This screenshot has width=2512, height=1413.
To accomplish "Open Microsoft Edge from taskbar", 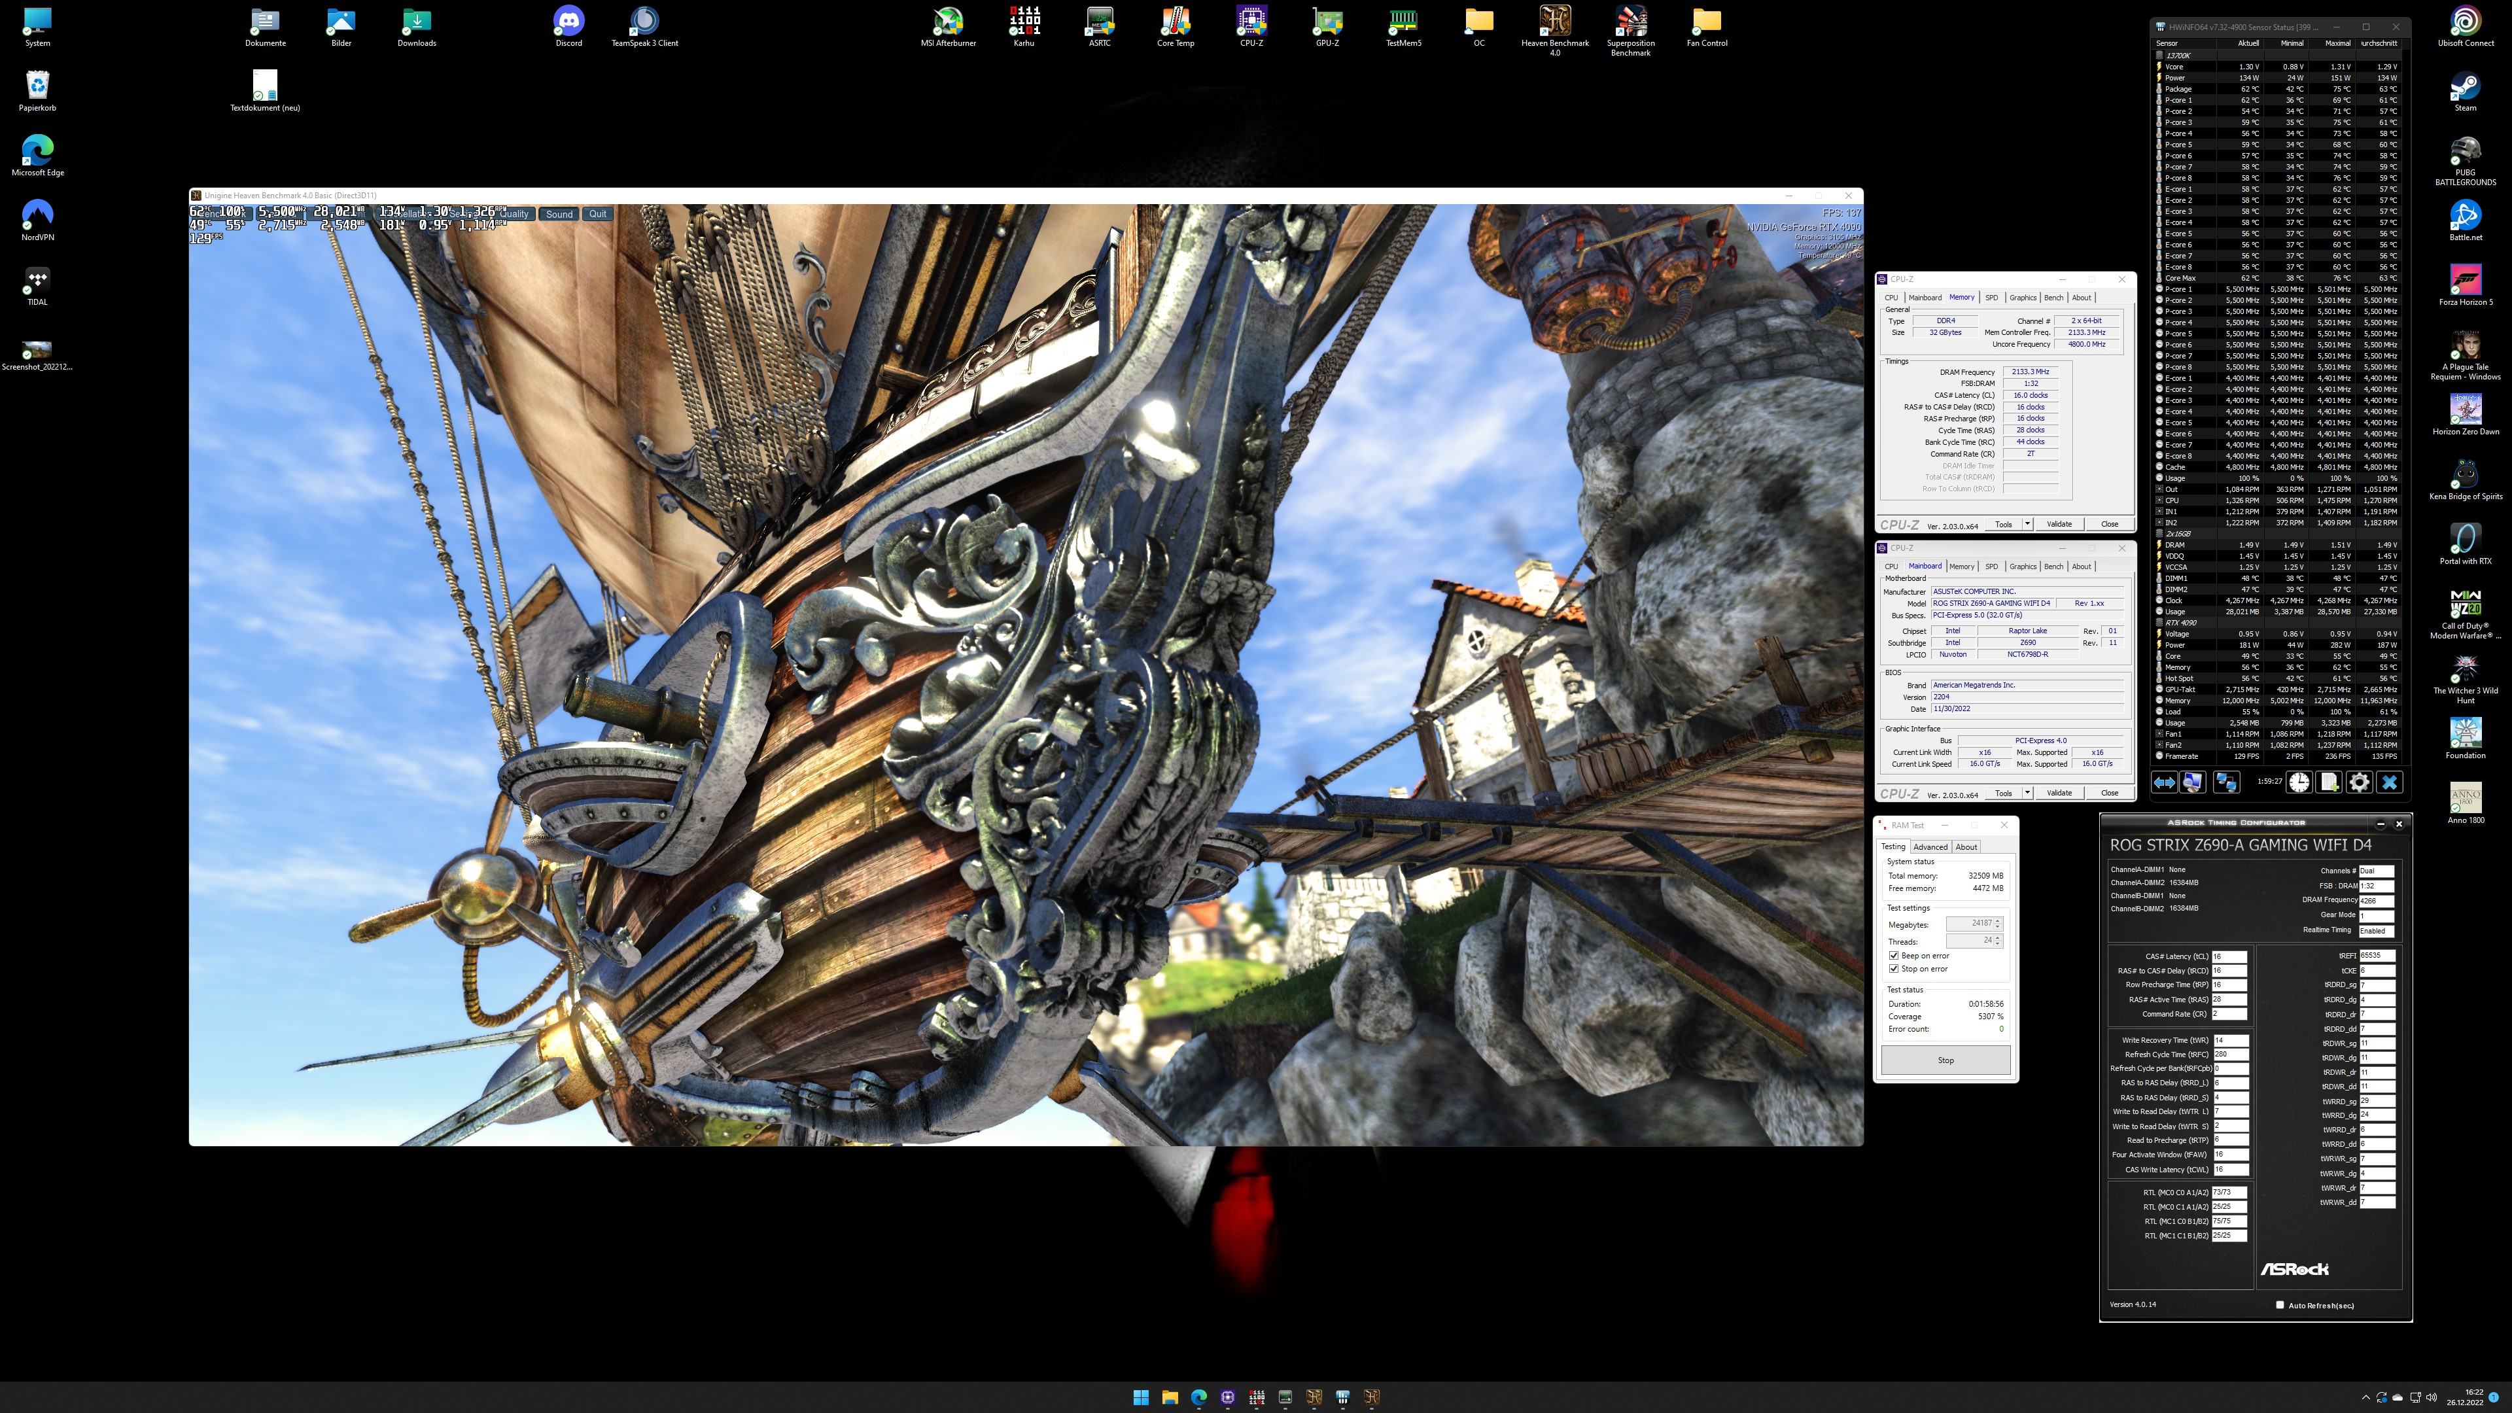I will [x=1198, y=1397].
